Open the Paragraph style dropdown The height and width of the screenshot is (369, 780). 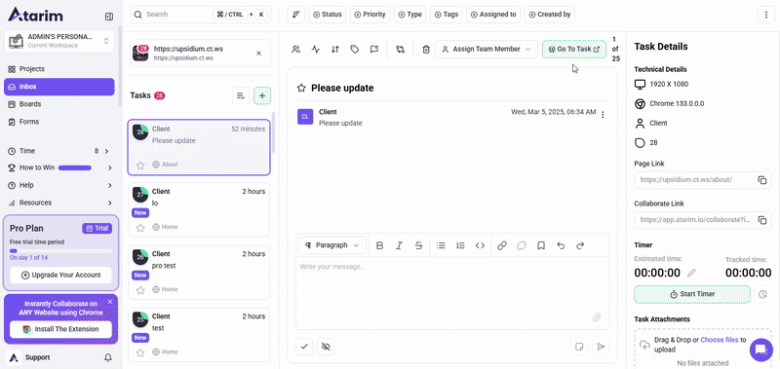click(331, 245)
